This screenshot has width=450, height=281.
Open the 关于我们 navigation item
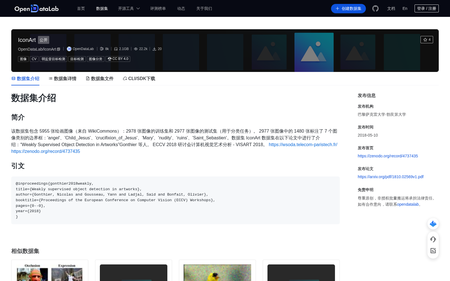pyautogui.click(x=204, y=8)
